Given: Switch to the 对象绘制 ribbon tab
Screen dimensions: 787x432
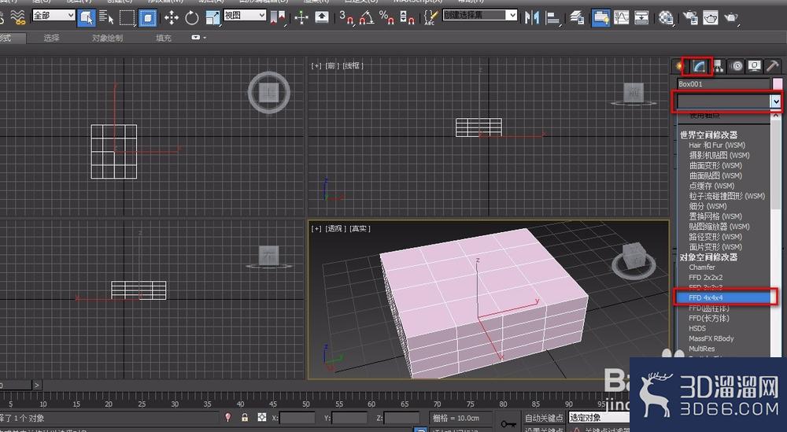Looking at the screenshot, I should pyautogui.click(x=107, y=38).
